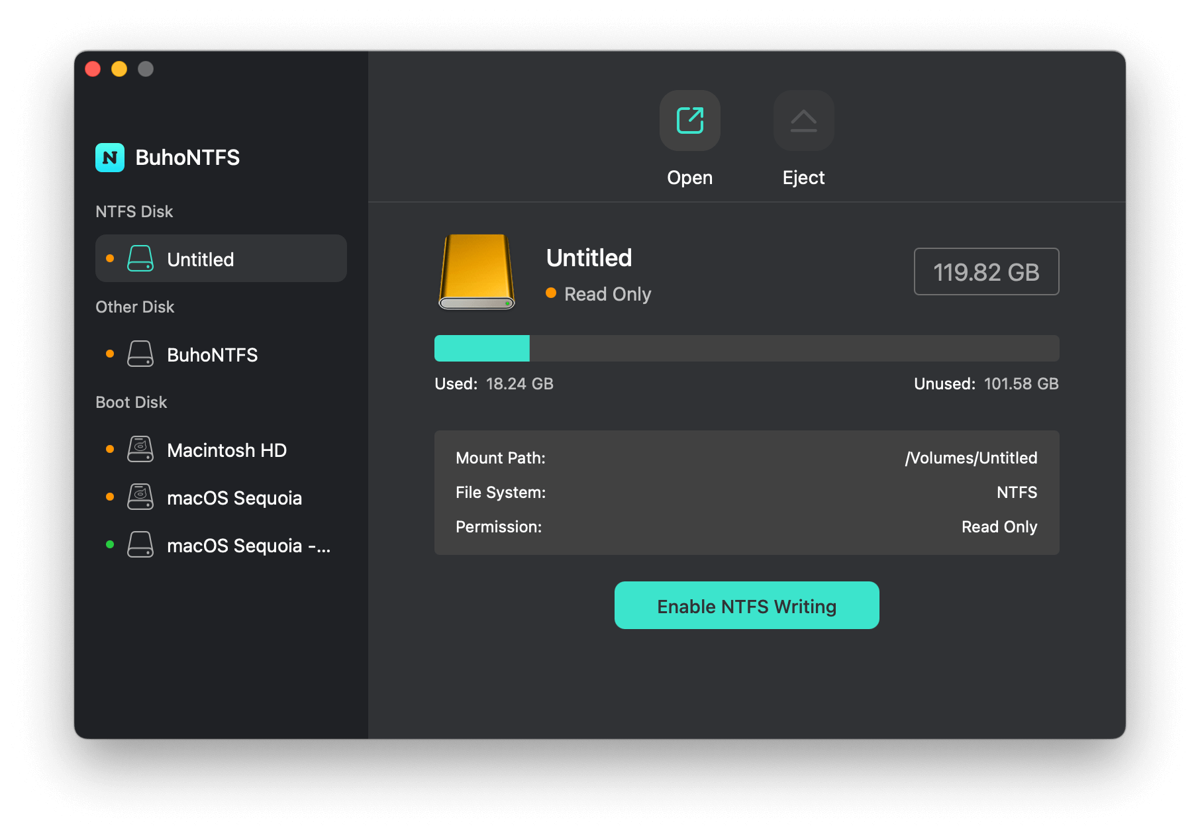The image size is (1200, 837).
Task: Select macOS Sequoia boot disk
Action: [x=221, y=497]
